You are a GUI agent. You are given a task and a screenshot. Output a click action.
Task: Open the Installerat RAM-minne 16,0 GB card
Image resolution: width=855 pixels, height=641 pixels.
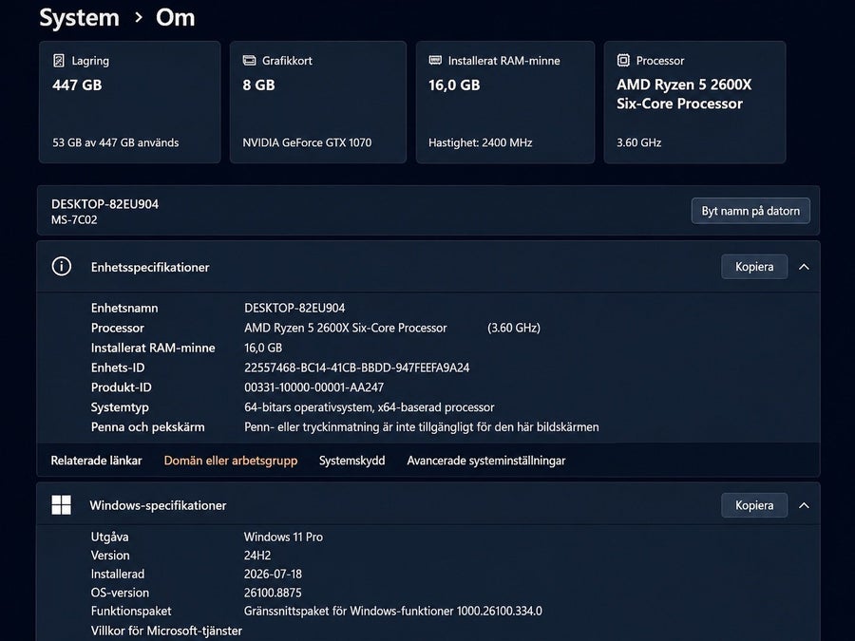[x=505, y=102]
